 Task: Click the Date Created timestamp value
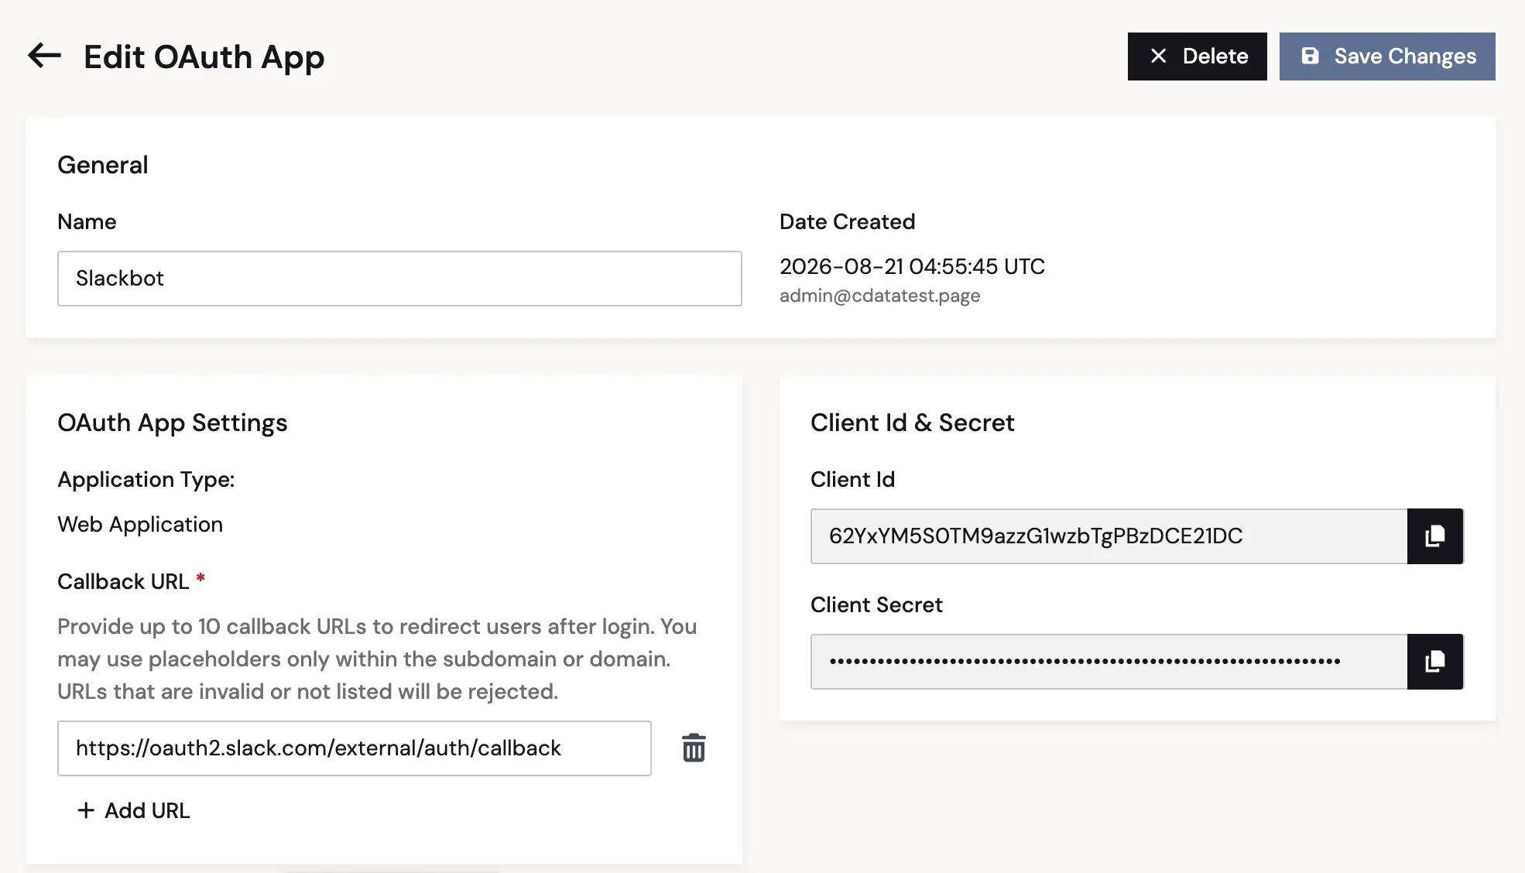coord(912,266)
